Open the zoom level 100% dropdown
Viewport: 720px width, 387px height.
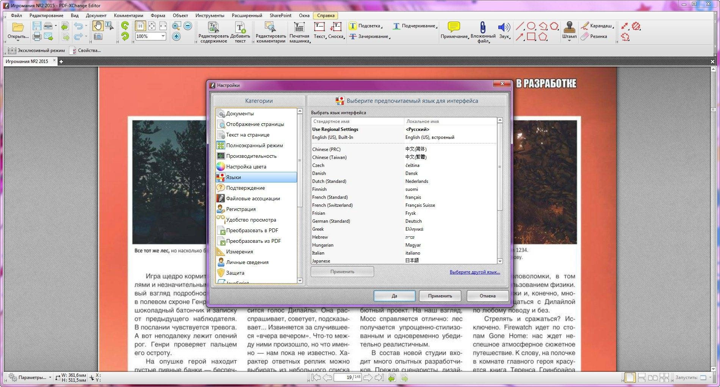coord(163,36)
